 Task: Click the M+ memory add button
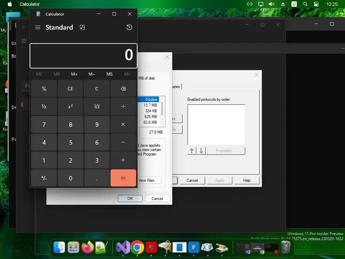74,74
